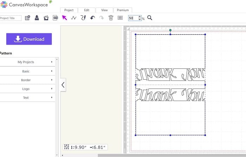Select the Path node drawing tool
Image resolution: width=246 pixels, height=157 pixels.
[74, 18]
